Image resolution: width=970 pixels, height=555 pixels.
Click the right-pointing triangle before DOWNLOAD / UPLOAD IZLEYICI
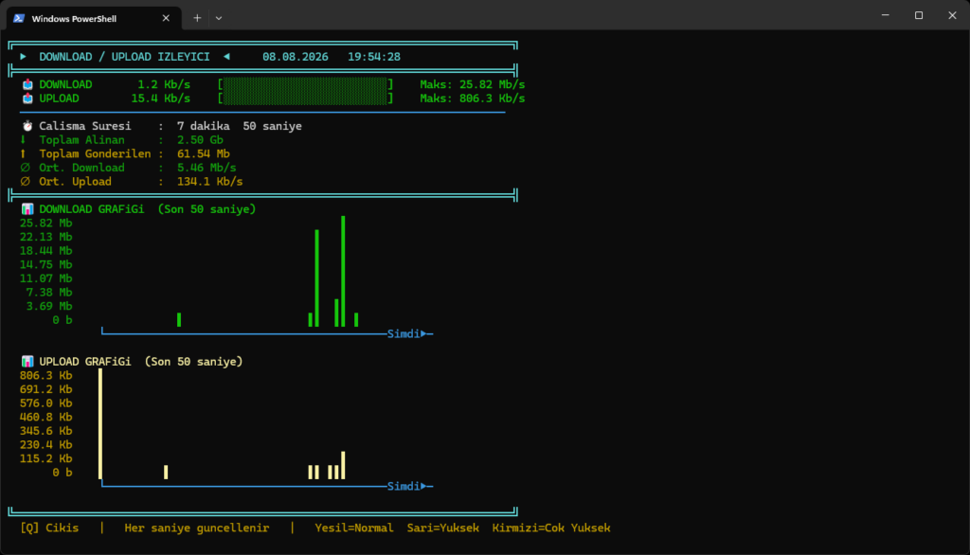(x=23, y=56)
